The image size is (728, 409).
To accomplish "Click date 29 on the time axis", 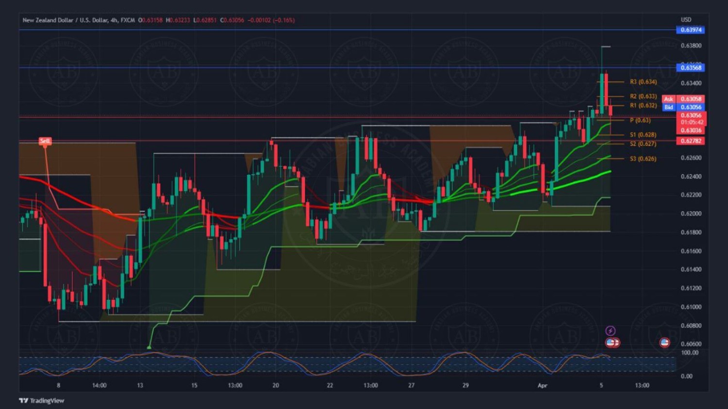I will 466,386.
